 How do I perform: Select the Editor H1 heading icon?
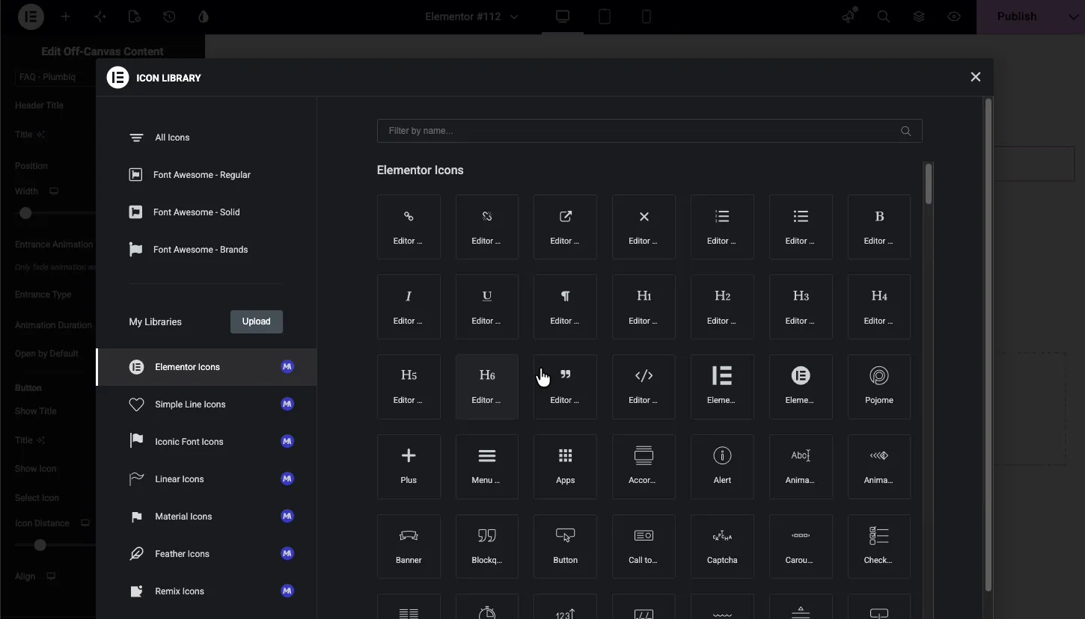(644, 307)
